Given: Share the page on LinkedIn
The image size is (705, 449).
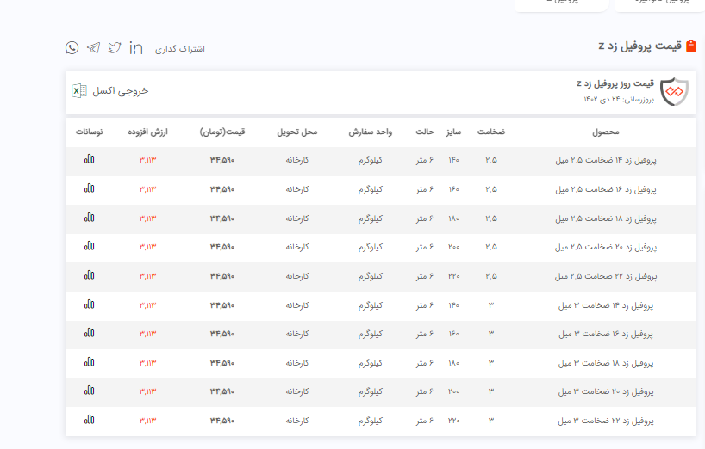Looking at the screenshot, I should tap(136, 47).
